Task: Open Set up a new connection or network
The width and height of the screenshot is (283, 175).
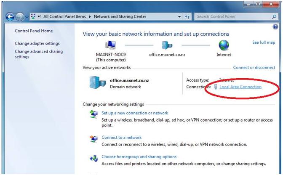Action: coord(135,113)
